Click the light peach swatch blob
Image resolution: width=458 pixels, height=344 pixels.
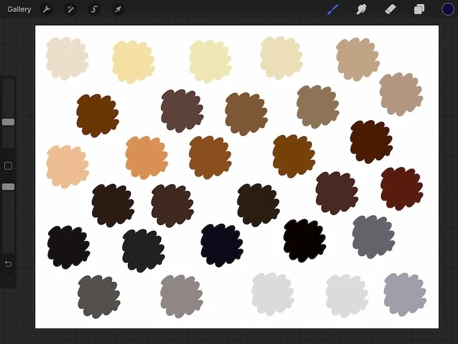(67, 167)
